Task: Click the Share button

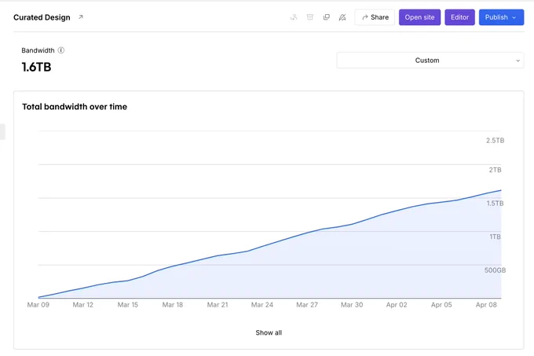Action: tap(375, 17)
